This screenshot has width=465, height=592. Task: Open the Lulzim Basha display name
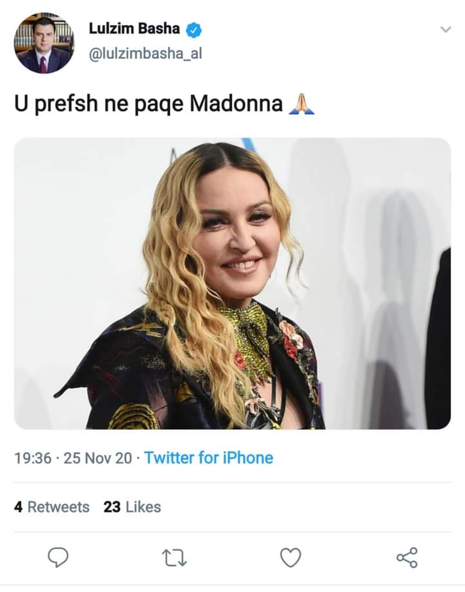point(134,29)
